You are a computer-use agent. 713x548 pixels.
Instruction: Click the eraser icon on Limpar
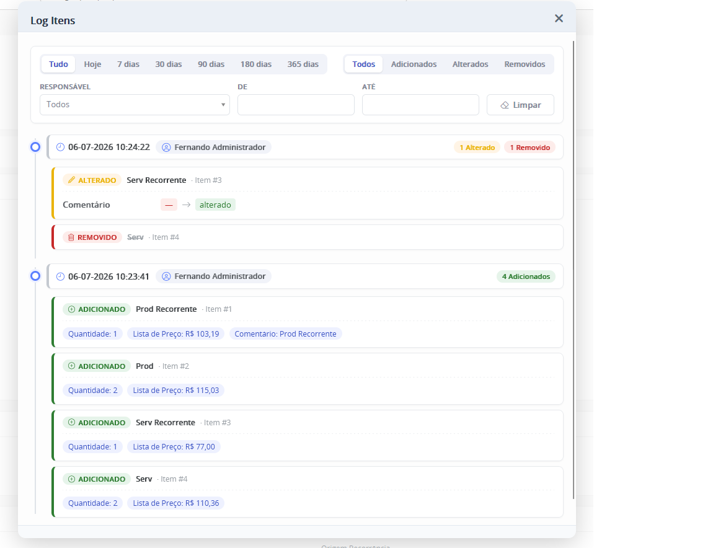[x=504, y=105]
